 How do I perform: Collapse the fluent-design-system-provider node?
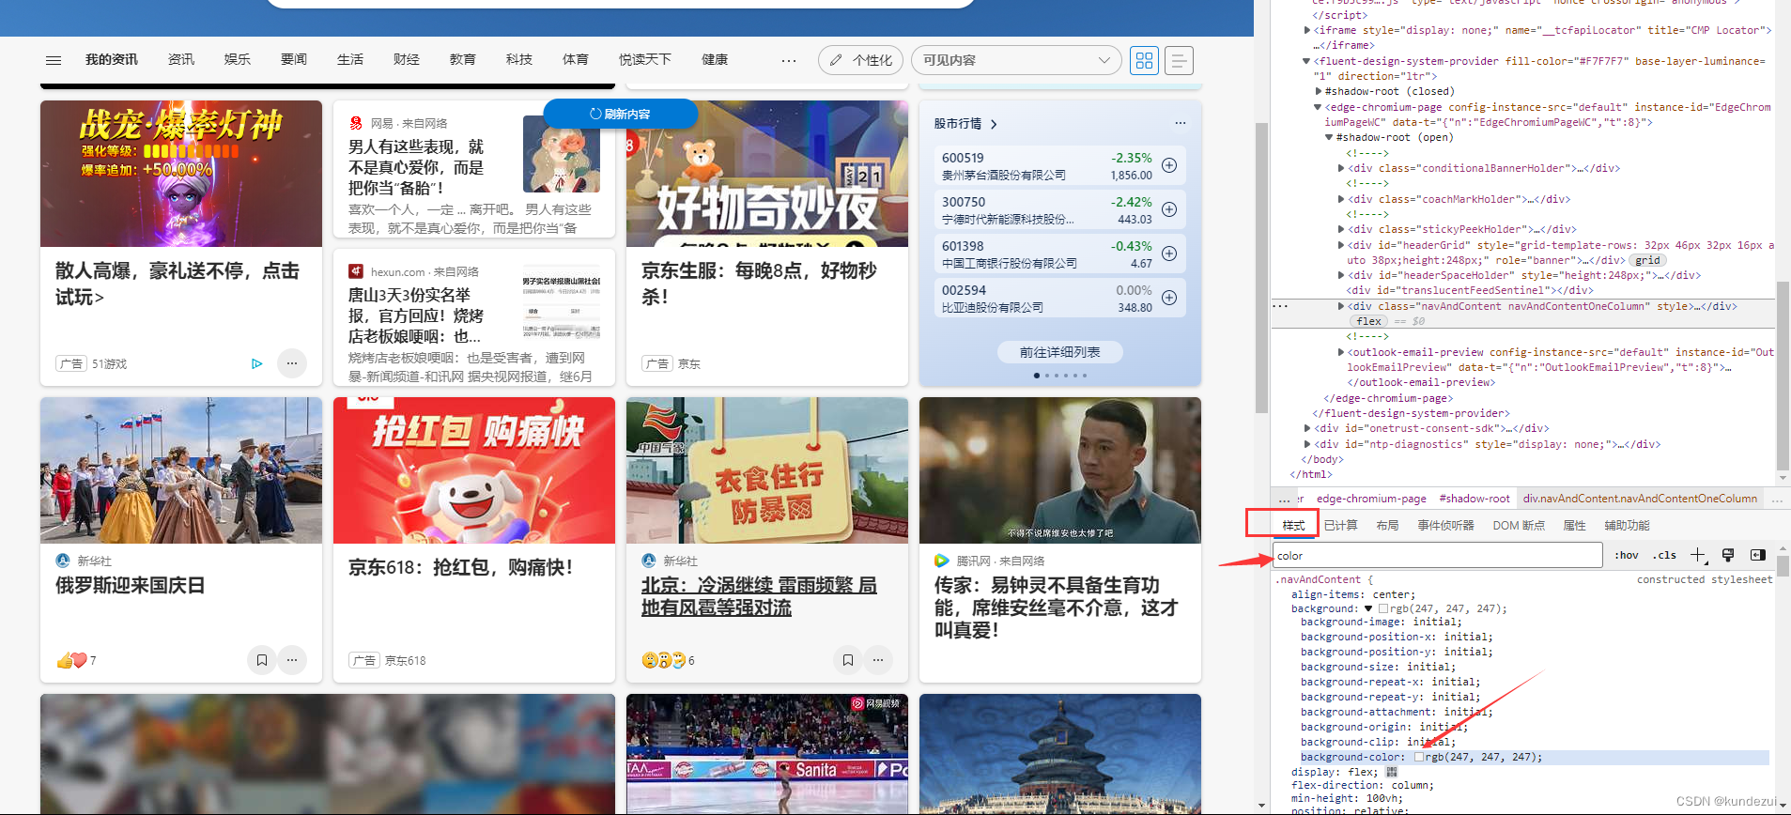tap(1306, 61)
